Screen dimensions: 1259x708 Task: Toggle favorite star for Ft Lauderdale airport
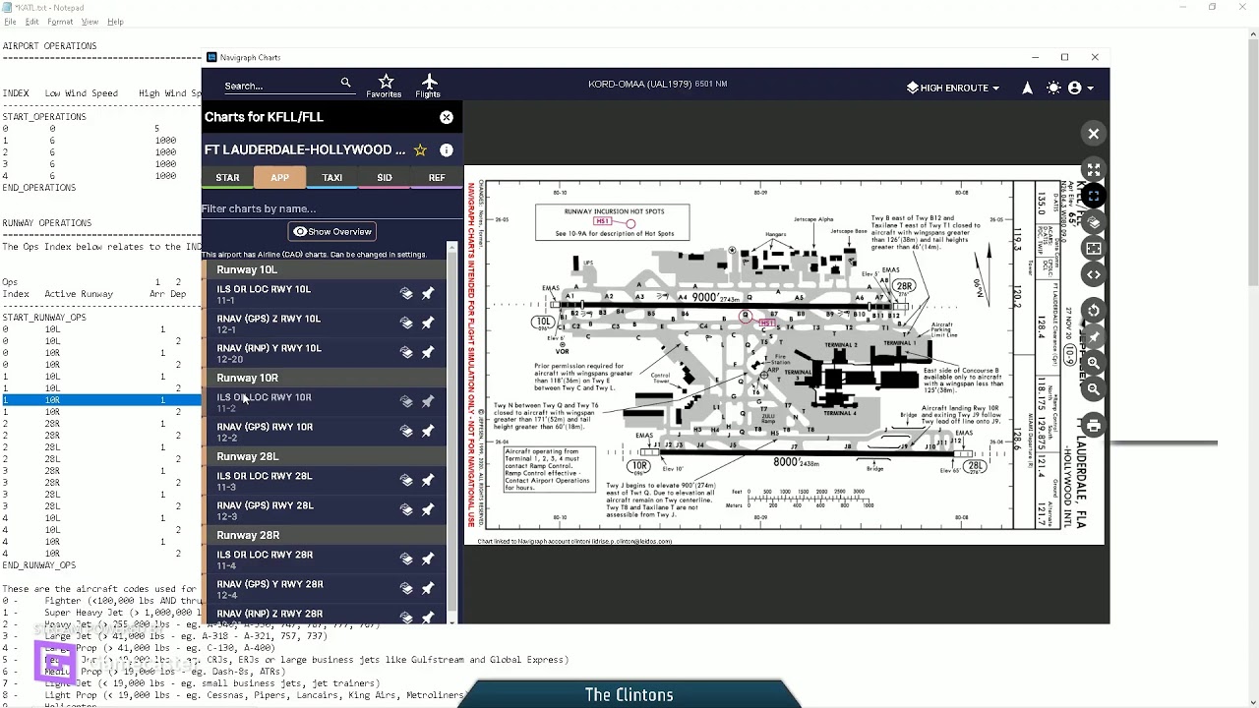[x=420, y=150]
